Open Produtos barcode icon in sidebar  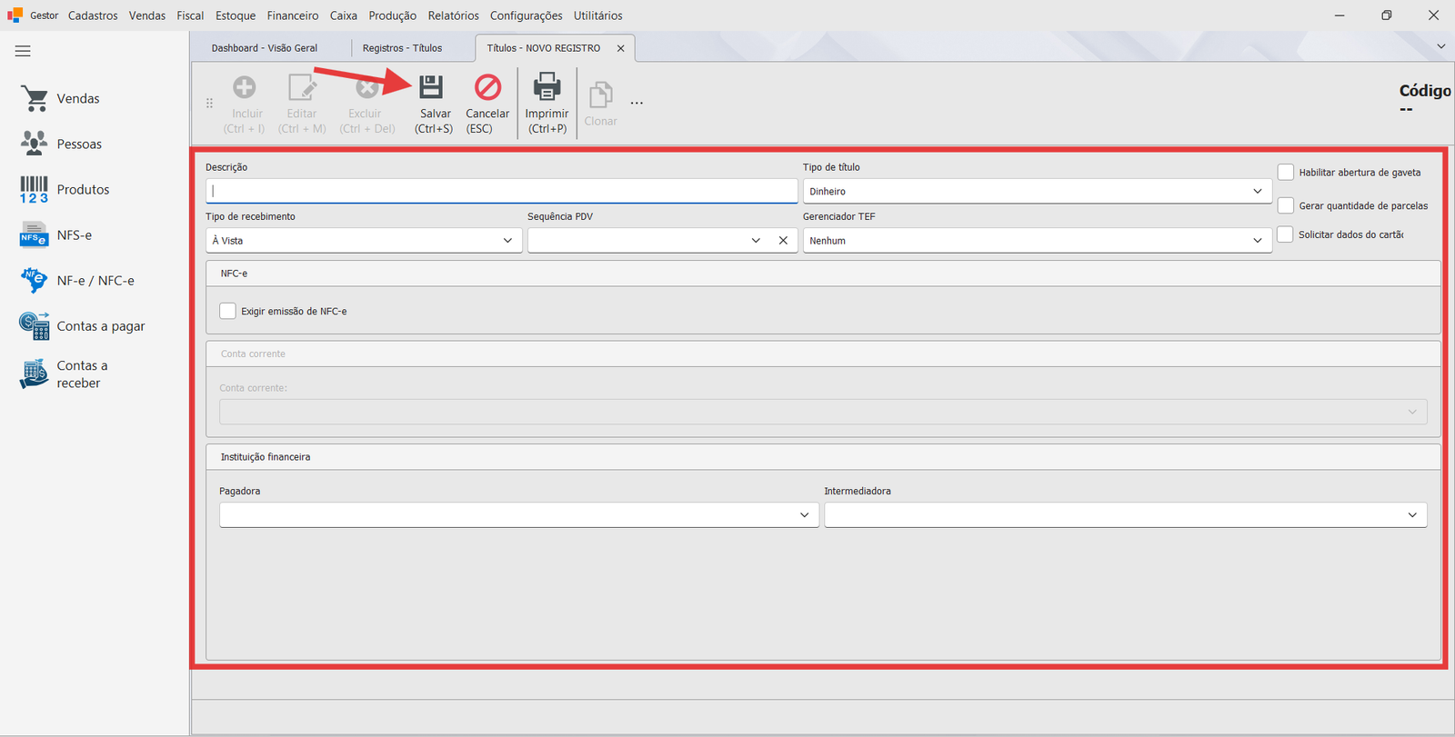34,190
